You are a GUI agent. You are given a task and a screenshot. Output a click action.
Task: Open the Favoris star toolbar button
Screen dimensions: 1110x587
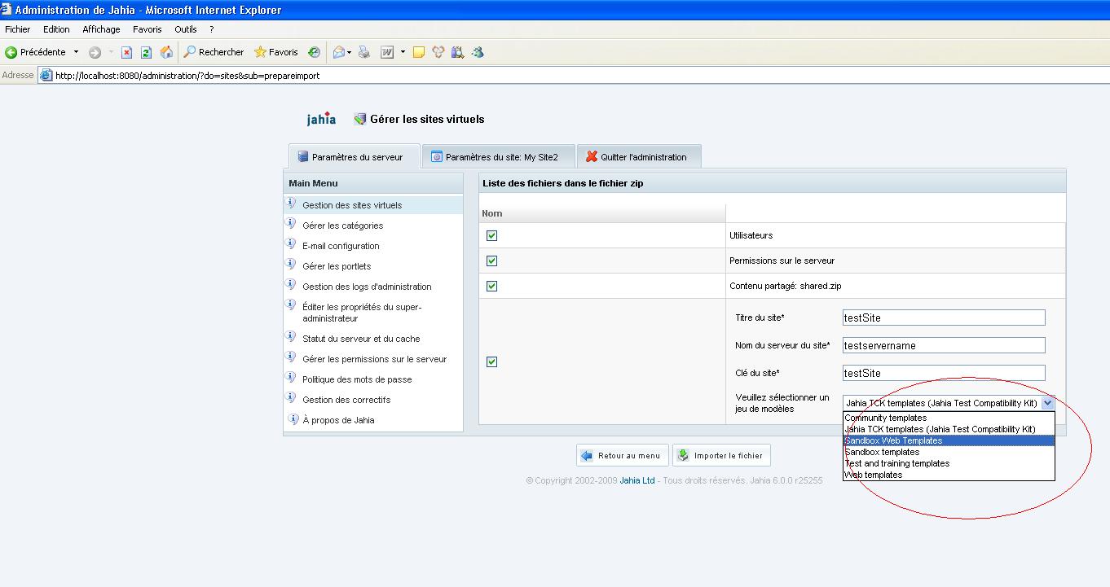click(x=276, y=52)
